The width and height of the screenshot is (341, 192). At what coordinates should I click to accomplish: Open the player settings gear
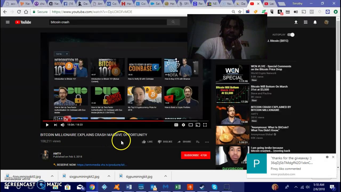183,125
